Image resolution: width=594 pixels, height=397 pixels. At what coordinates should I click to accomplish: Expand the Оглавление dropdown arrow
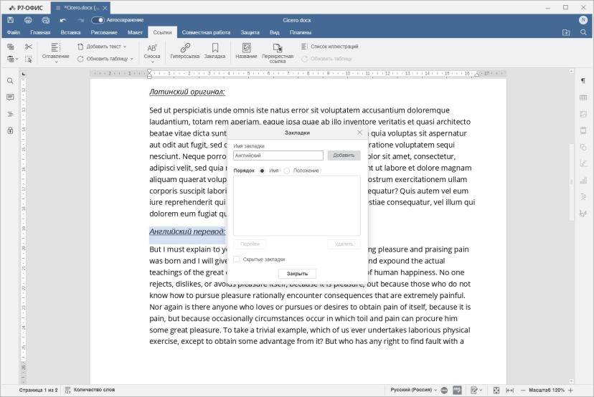coord(56,62)
